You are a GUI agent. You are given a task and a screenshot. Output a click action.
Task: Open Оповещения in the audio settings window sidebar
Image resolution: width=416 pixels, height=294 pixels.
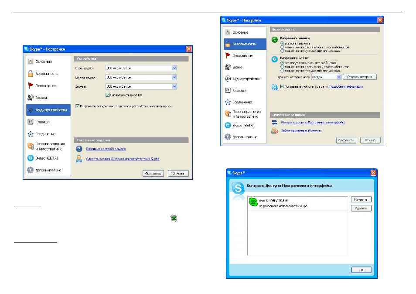pyautogui.click(x=48, y=85)
